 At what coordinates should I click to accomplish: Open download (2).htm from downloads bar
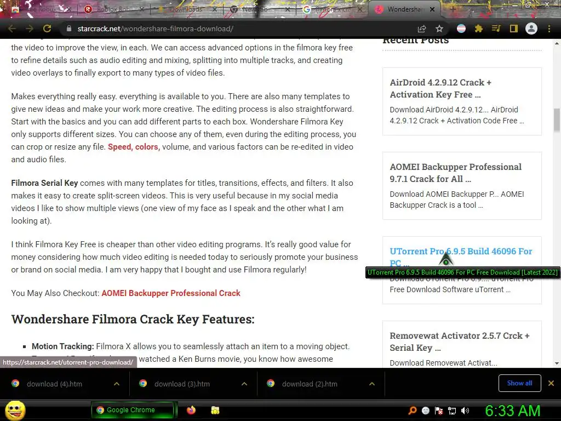[310, 384]
